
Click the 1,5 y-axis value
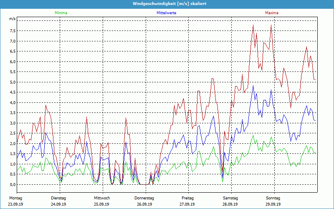coord(13,154)
